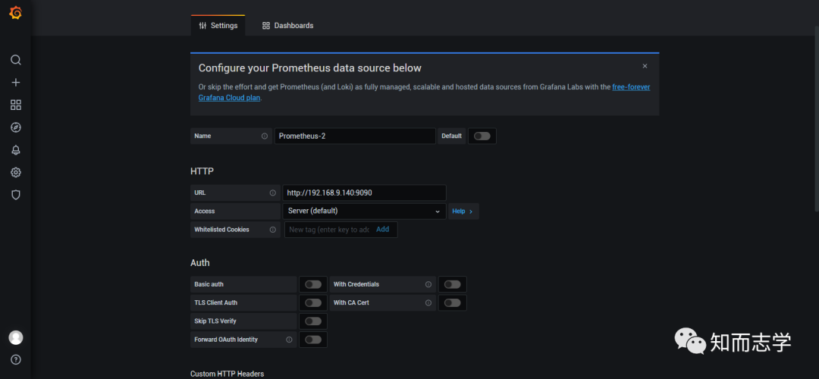The height and width of the screenshot is (379, 819).
Task: Click the URL input field
Action: point(364,193)
